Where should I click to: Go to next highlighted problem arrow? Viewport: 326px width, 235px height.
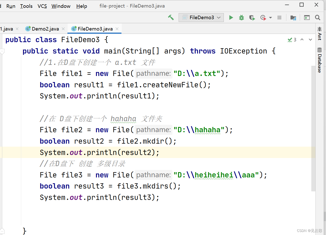(x=310, y=40)
